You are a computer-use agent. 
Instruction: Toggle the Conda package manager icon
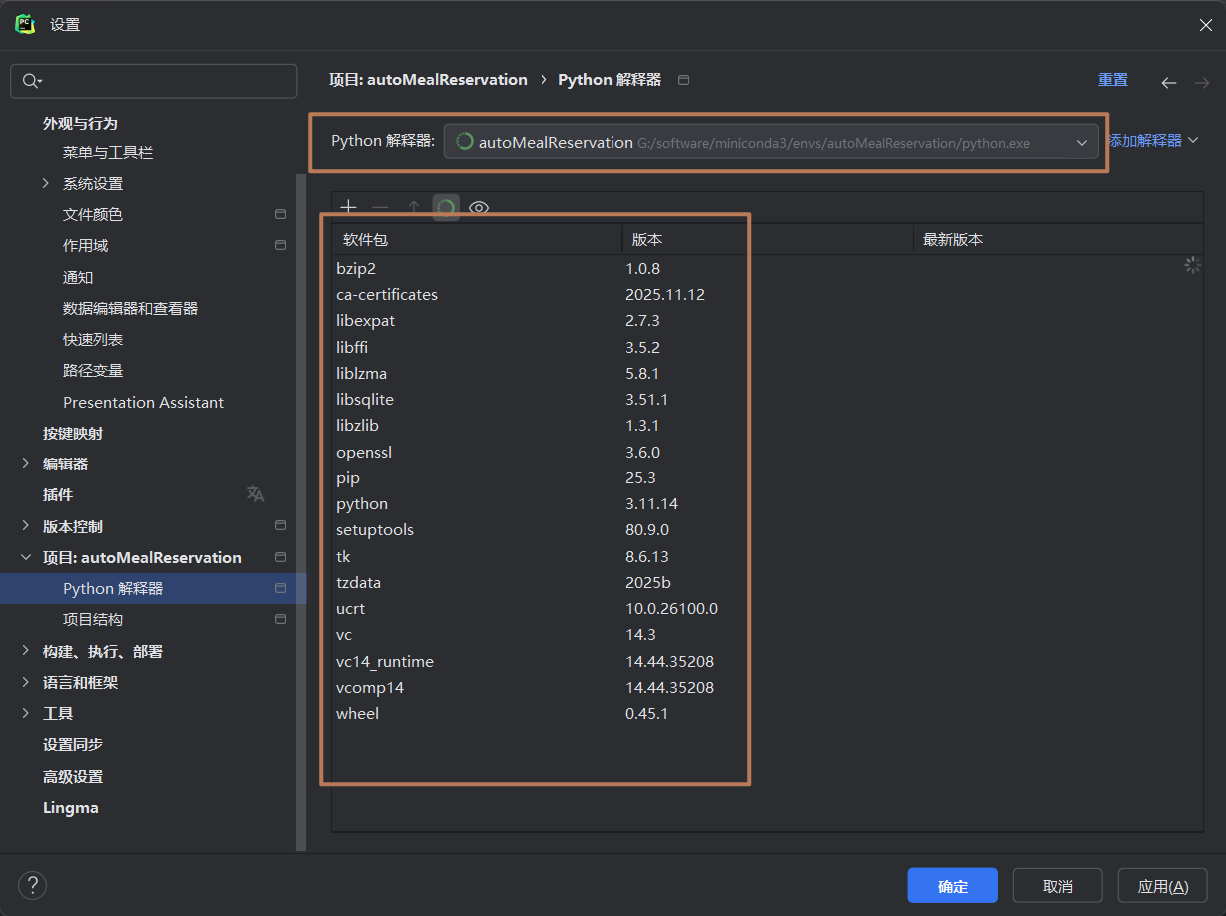446,207
